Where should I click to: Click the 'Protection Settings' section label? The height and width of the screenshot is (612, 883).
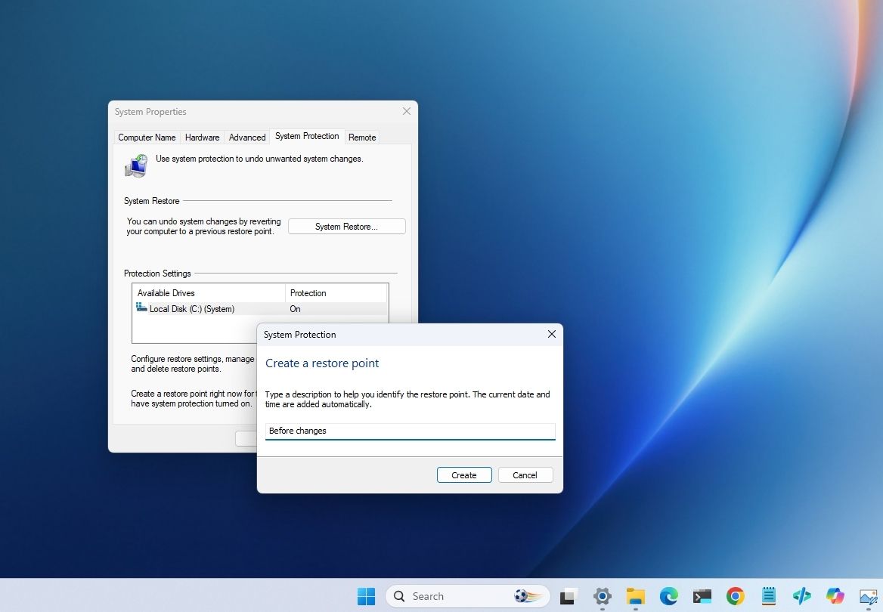point(157,274)
